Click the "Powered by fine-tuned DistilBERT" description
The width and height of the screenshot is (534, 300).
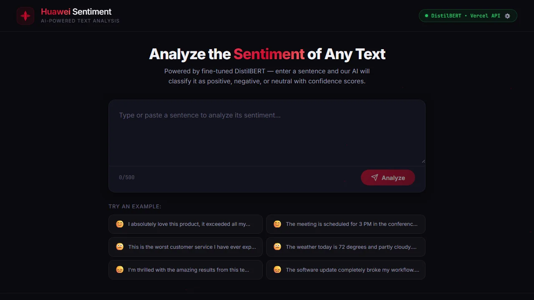pos(267,76)
